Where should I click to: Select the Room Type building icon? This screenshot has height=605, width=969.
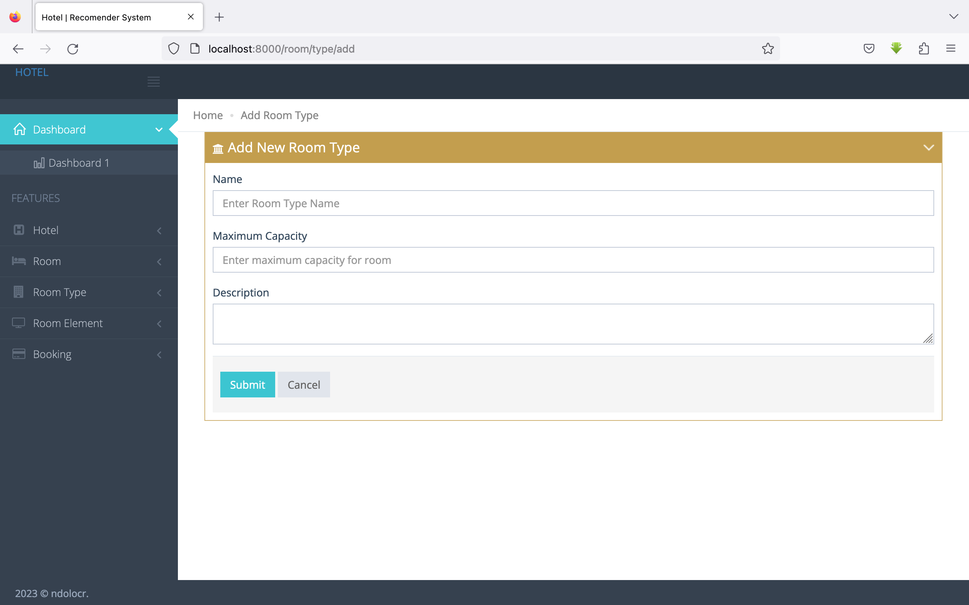pos(19,292)
